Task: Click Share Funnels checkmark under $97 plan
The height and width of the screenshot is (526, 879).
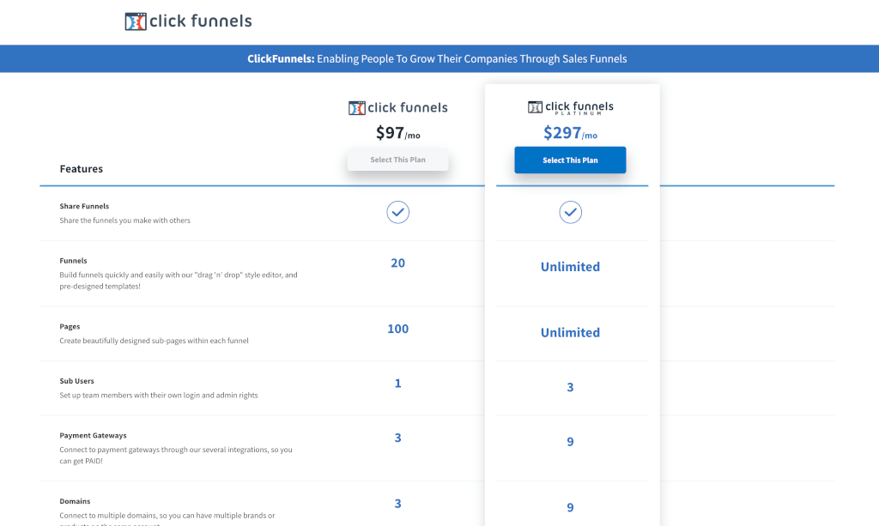Action: coord(398,212)
